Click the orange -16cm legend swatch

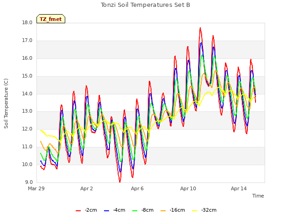coord(163,211)
